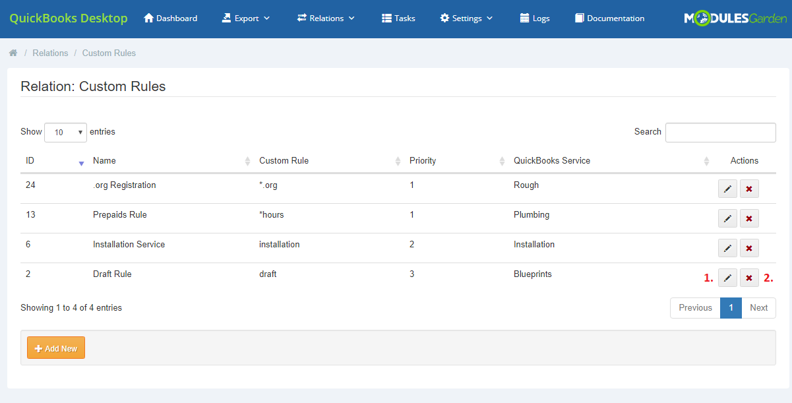Click 'Showing 1 to 4 of 4 entries' text

71,308
